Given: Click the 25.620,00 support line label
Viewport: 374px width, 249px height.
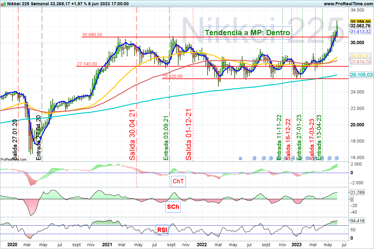Looking at the screenshot, I should coord(172,76).
